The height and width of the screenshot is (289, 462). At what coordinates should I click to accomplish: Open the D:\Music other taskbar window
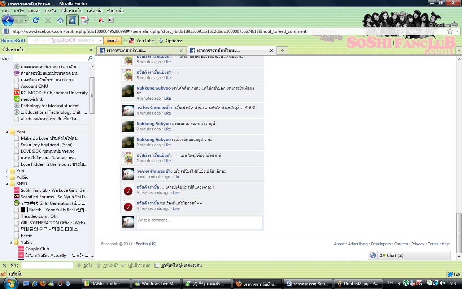pyautogui.click(x=105, y=284)
